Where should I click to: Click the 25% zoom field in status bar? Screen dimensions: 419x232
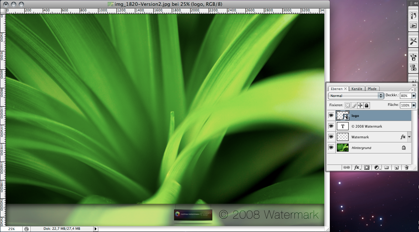[11, 229]
